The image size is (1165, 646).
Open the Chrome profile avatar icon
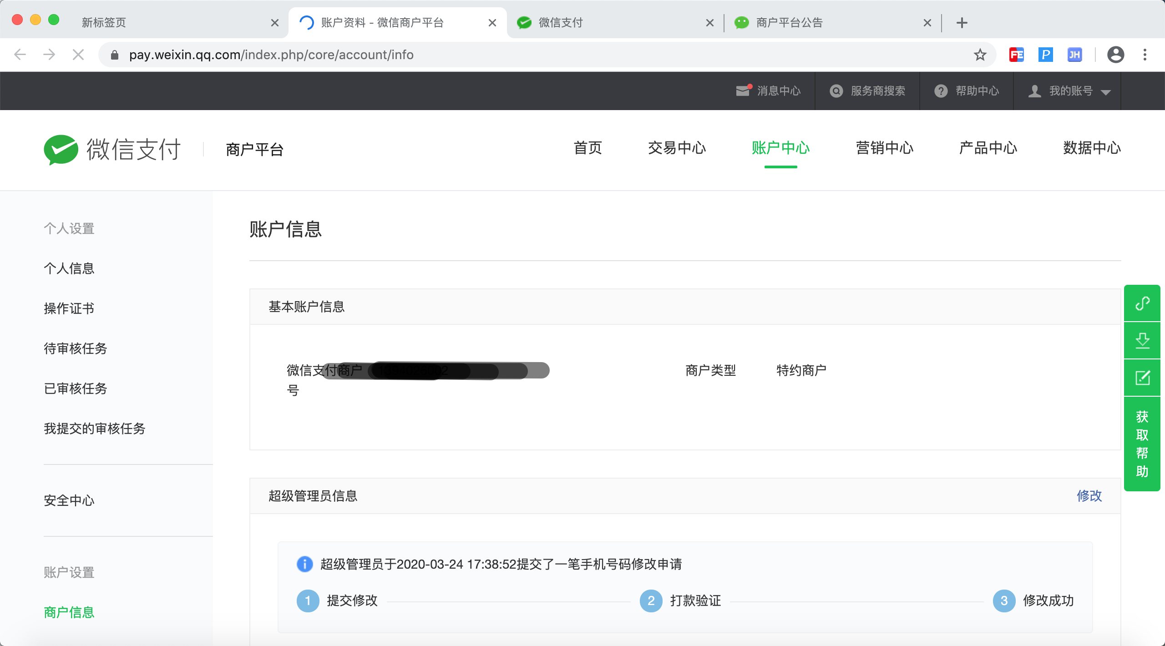click(x=1115, y=55)
